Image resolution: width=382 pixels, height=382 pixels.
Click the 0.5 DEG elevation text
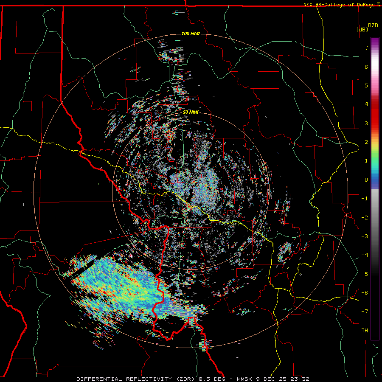click(211, 379)
